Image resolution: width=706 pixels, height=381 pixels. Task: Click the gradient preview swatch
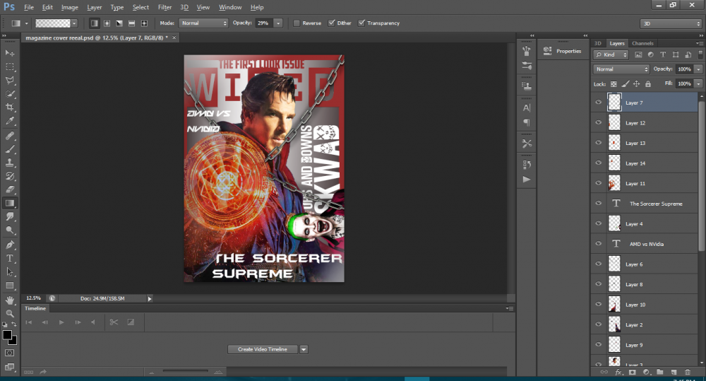pos(53,23)
